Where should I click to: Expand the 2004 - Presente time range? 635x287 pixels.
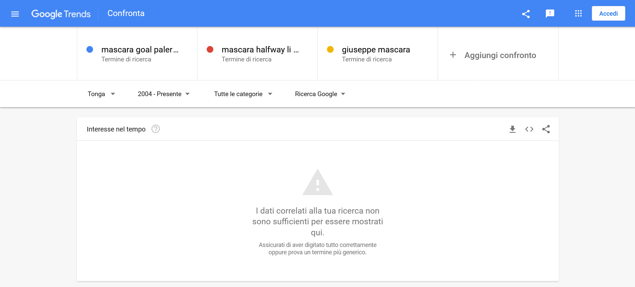[164, 94]
